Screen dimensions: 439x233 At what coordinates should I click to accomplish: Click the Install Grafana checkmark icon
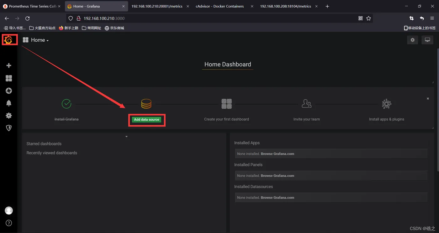tap(66, 104)
